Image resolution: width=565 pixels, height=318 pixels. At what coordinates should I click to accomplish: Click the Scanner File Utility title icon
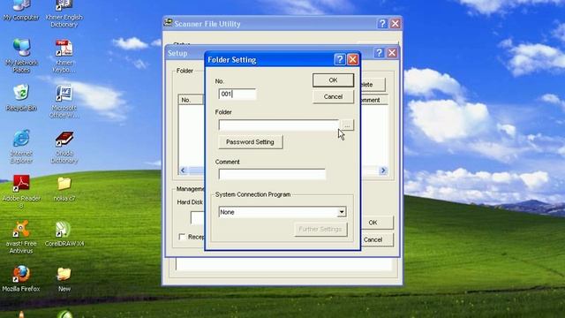(168, 23)
